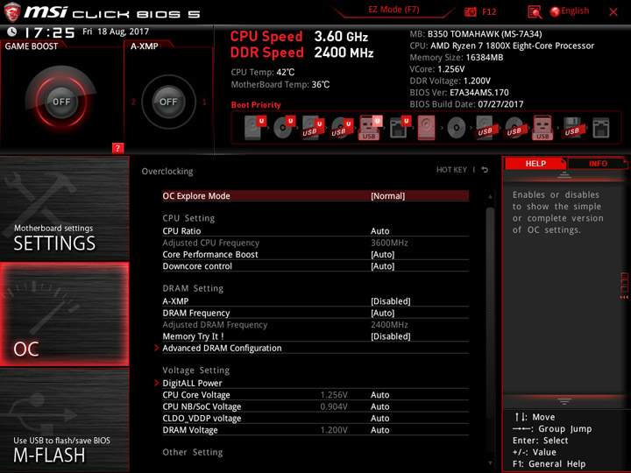The width and height of the screenshot is (631, 473).
Task: Click the HOT KEY button
Action: point(451,170)
